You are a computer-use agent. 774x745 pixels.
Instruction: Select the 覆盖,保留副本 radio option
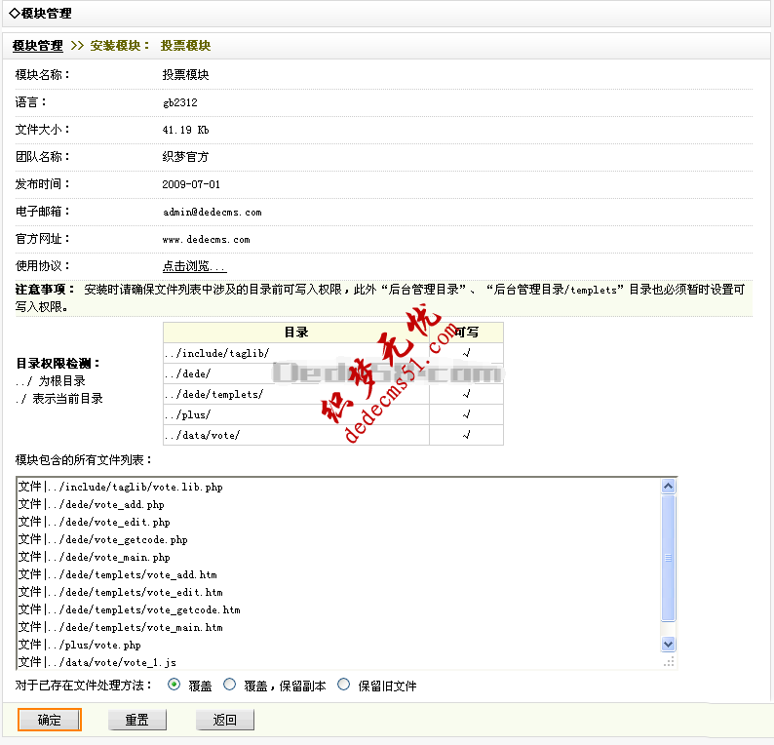click(229, 685)
